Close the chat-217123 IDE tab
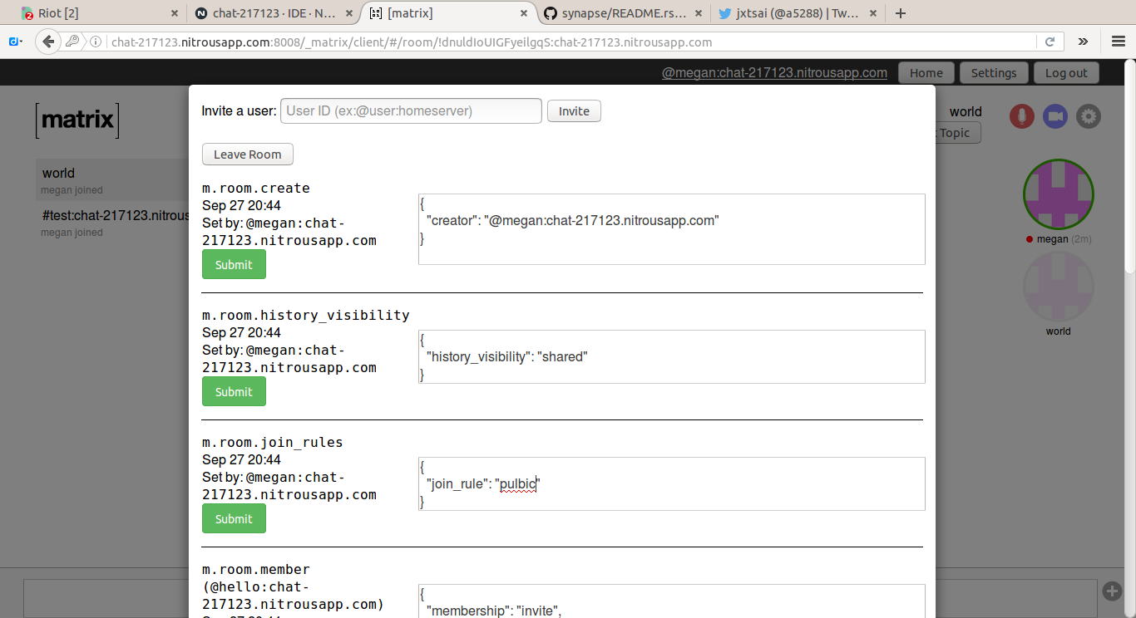Image resolution: width=1136 pixels, height=618 pixels. coord(349,13)
